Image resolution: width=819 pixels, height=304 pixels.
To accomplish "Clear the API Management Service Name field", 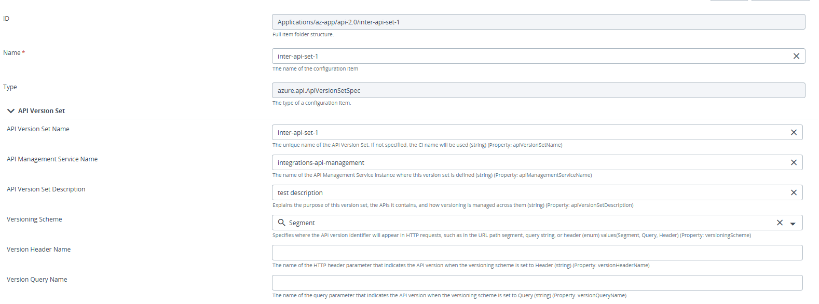I will pyautogui.click(x=794, y=162).
